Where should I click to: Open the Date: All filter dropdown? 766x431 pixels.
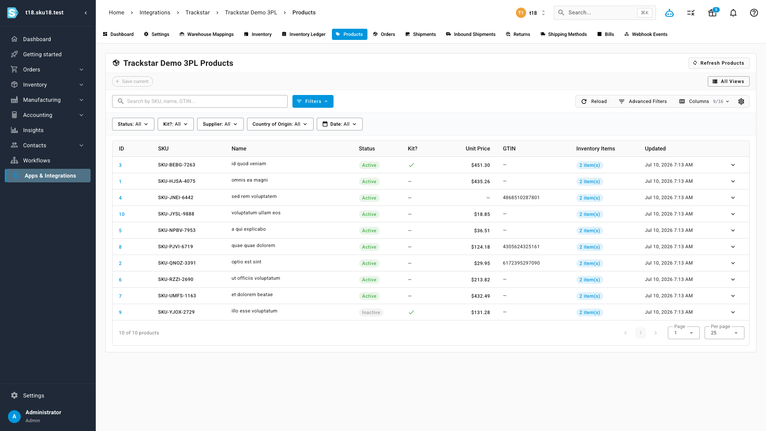[340, 124]
